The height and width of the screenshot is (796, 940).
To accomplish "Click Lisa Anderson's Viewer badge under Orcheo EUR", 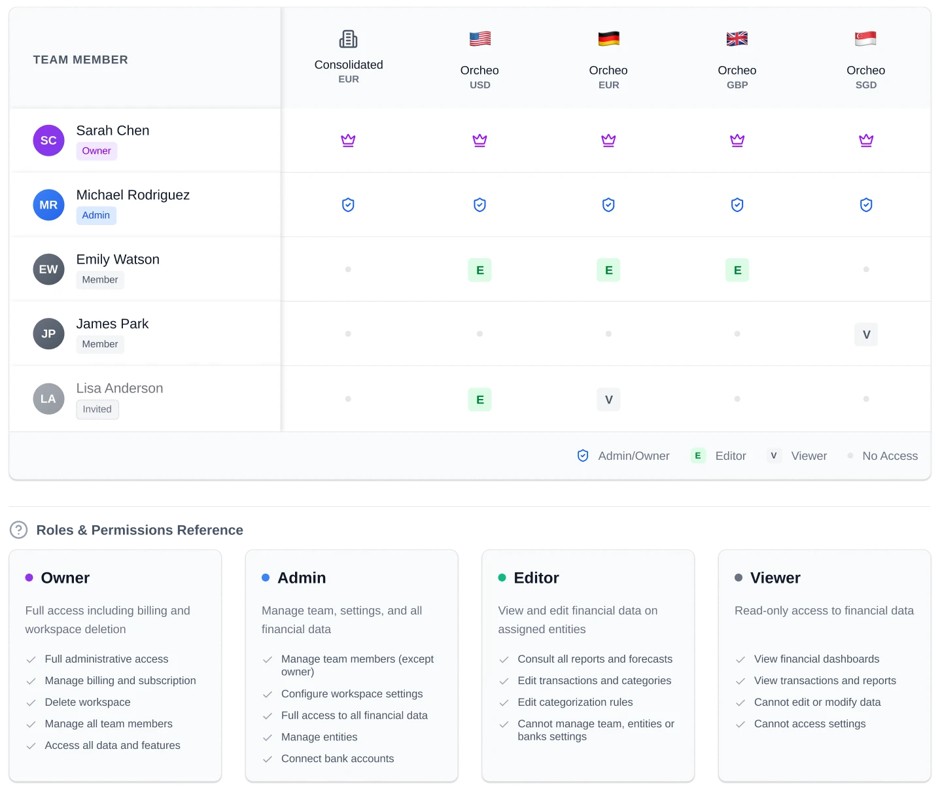I will click(608, 399).
